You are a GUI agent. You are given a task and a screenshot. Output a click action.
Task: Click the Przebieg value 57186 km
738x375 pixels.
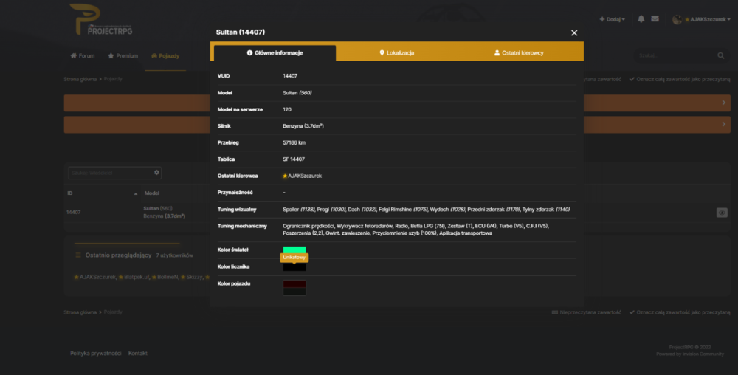tap(294, 142)
